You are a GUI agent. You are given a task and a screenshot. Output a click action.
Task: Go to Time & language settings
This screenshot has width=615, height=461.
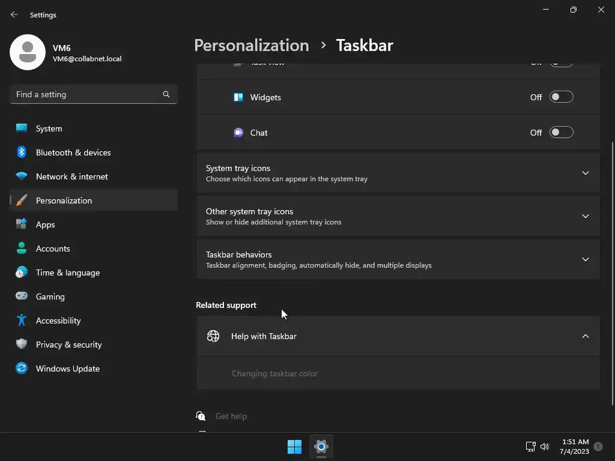(x=67, y=273)
